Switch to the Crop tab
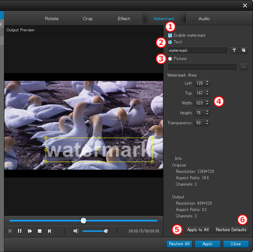The width and height of the screenshot is (253, 252). pyautogui.click(x=88, y=19)
